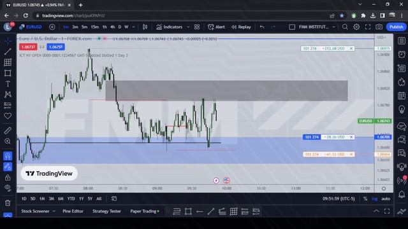Click the blue buy price 1.0675 button
Screen dimensions: 408x229
[55, 47]
